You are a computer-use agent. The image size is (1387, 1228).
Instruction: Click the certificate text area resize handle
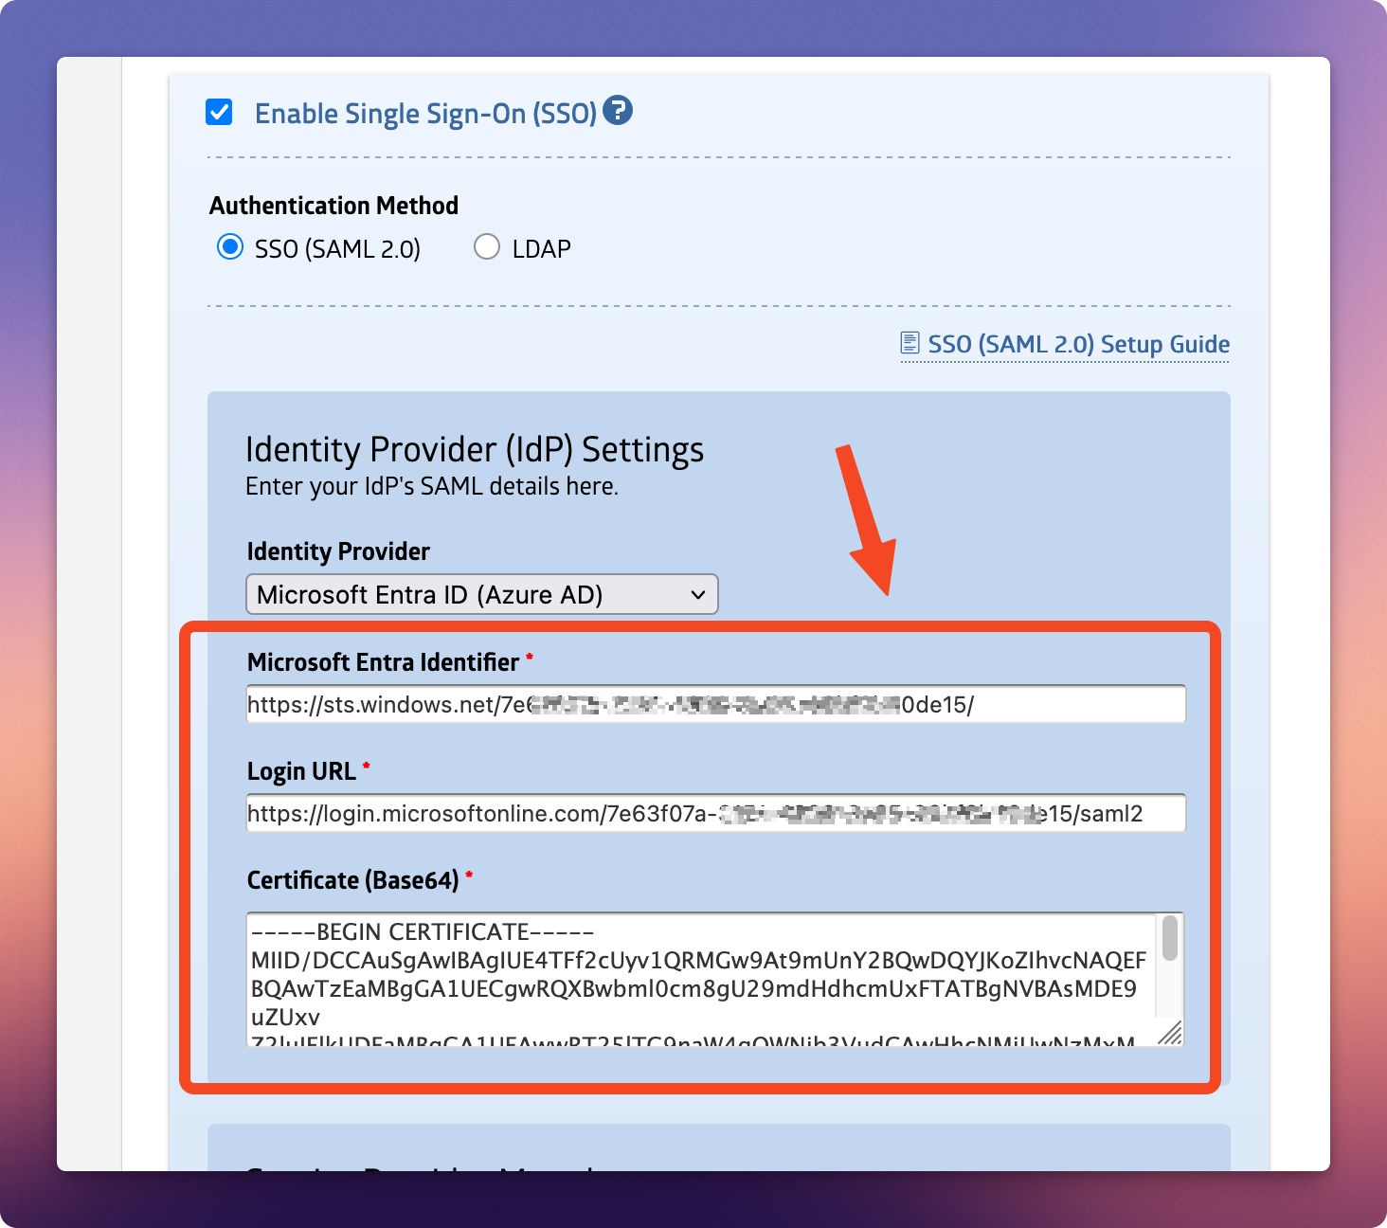click(x=1171, y=1033)
